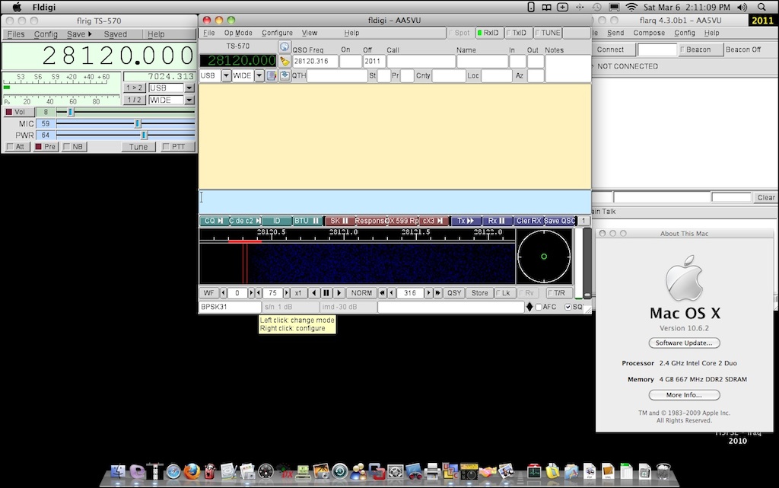The image size is (779, 488).
Task: Toggle the RxID indicator button
Action: tap(488, 33)
